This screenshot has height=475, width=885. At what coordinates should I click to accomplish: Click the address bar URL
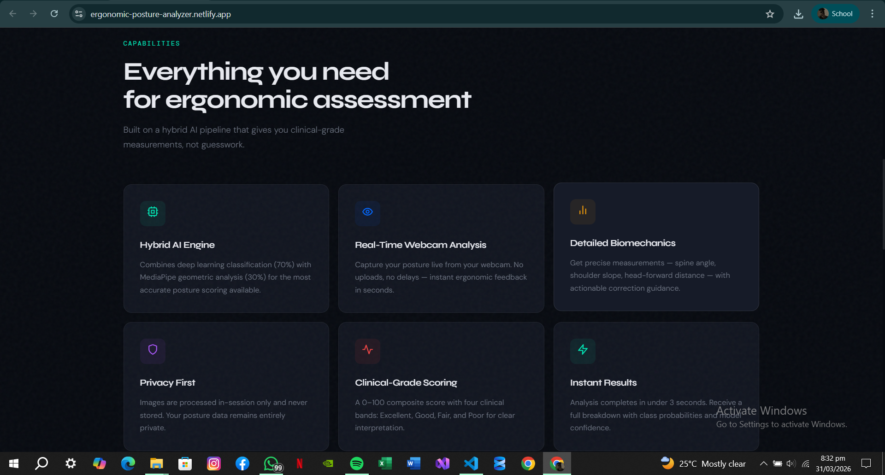click(x=160, y=14)
